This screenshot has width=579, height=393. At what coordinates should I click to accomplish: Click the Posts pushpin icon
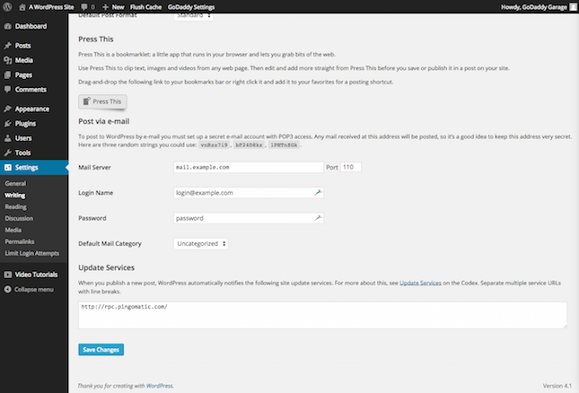[x=7, y=46]
